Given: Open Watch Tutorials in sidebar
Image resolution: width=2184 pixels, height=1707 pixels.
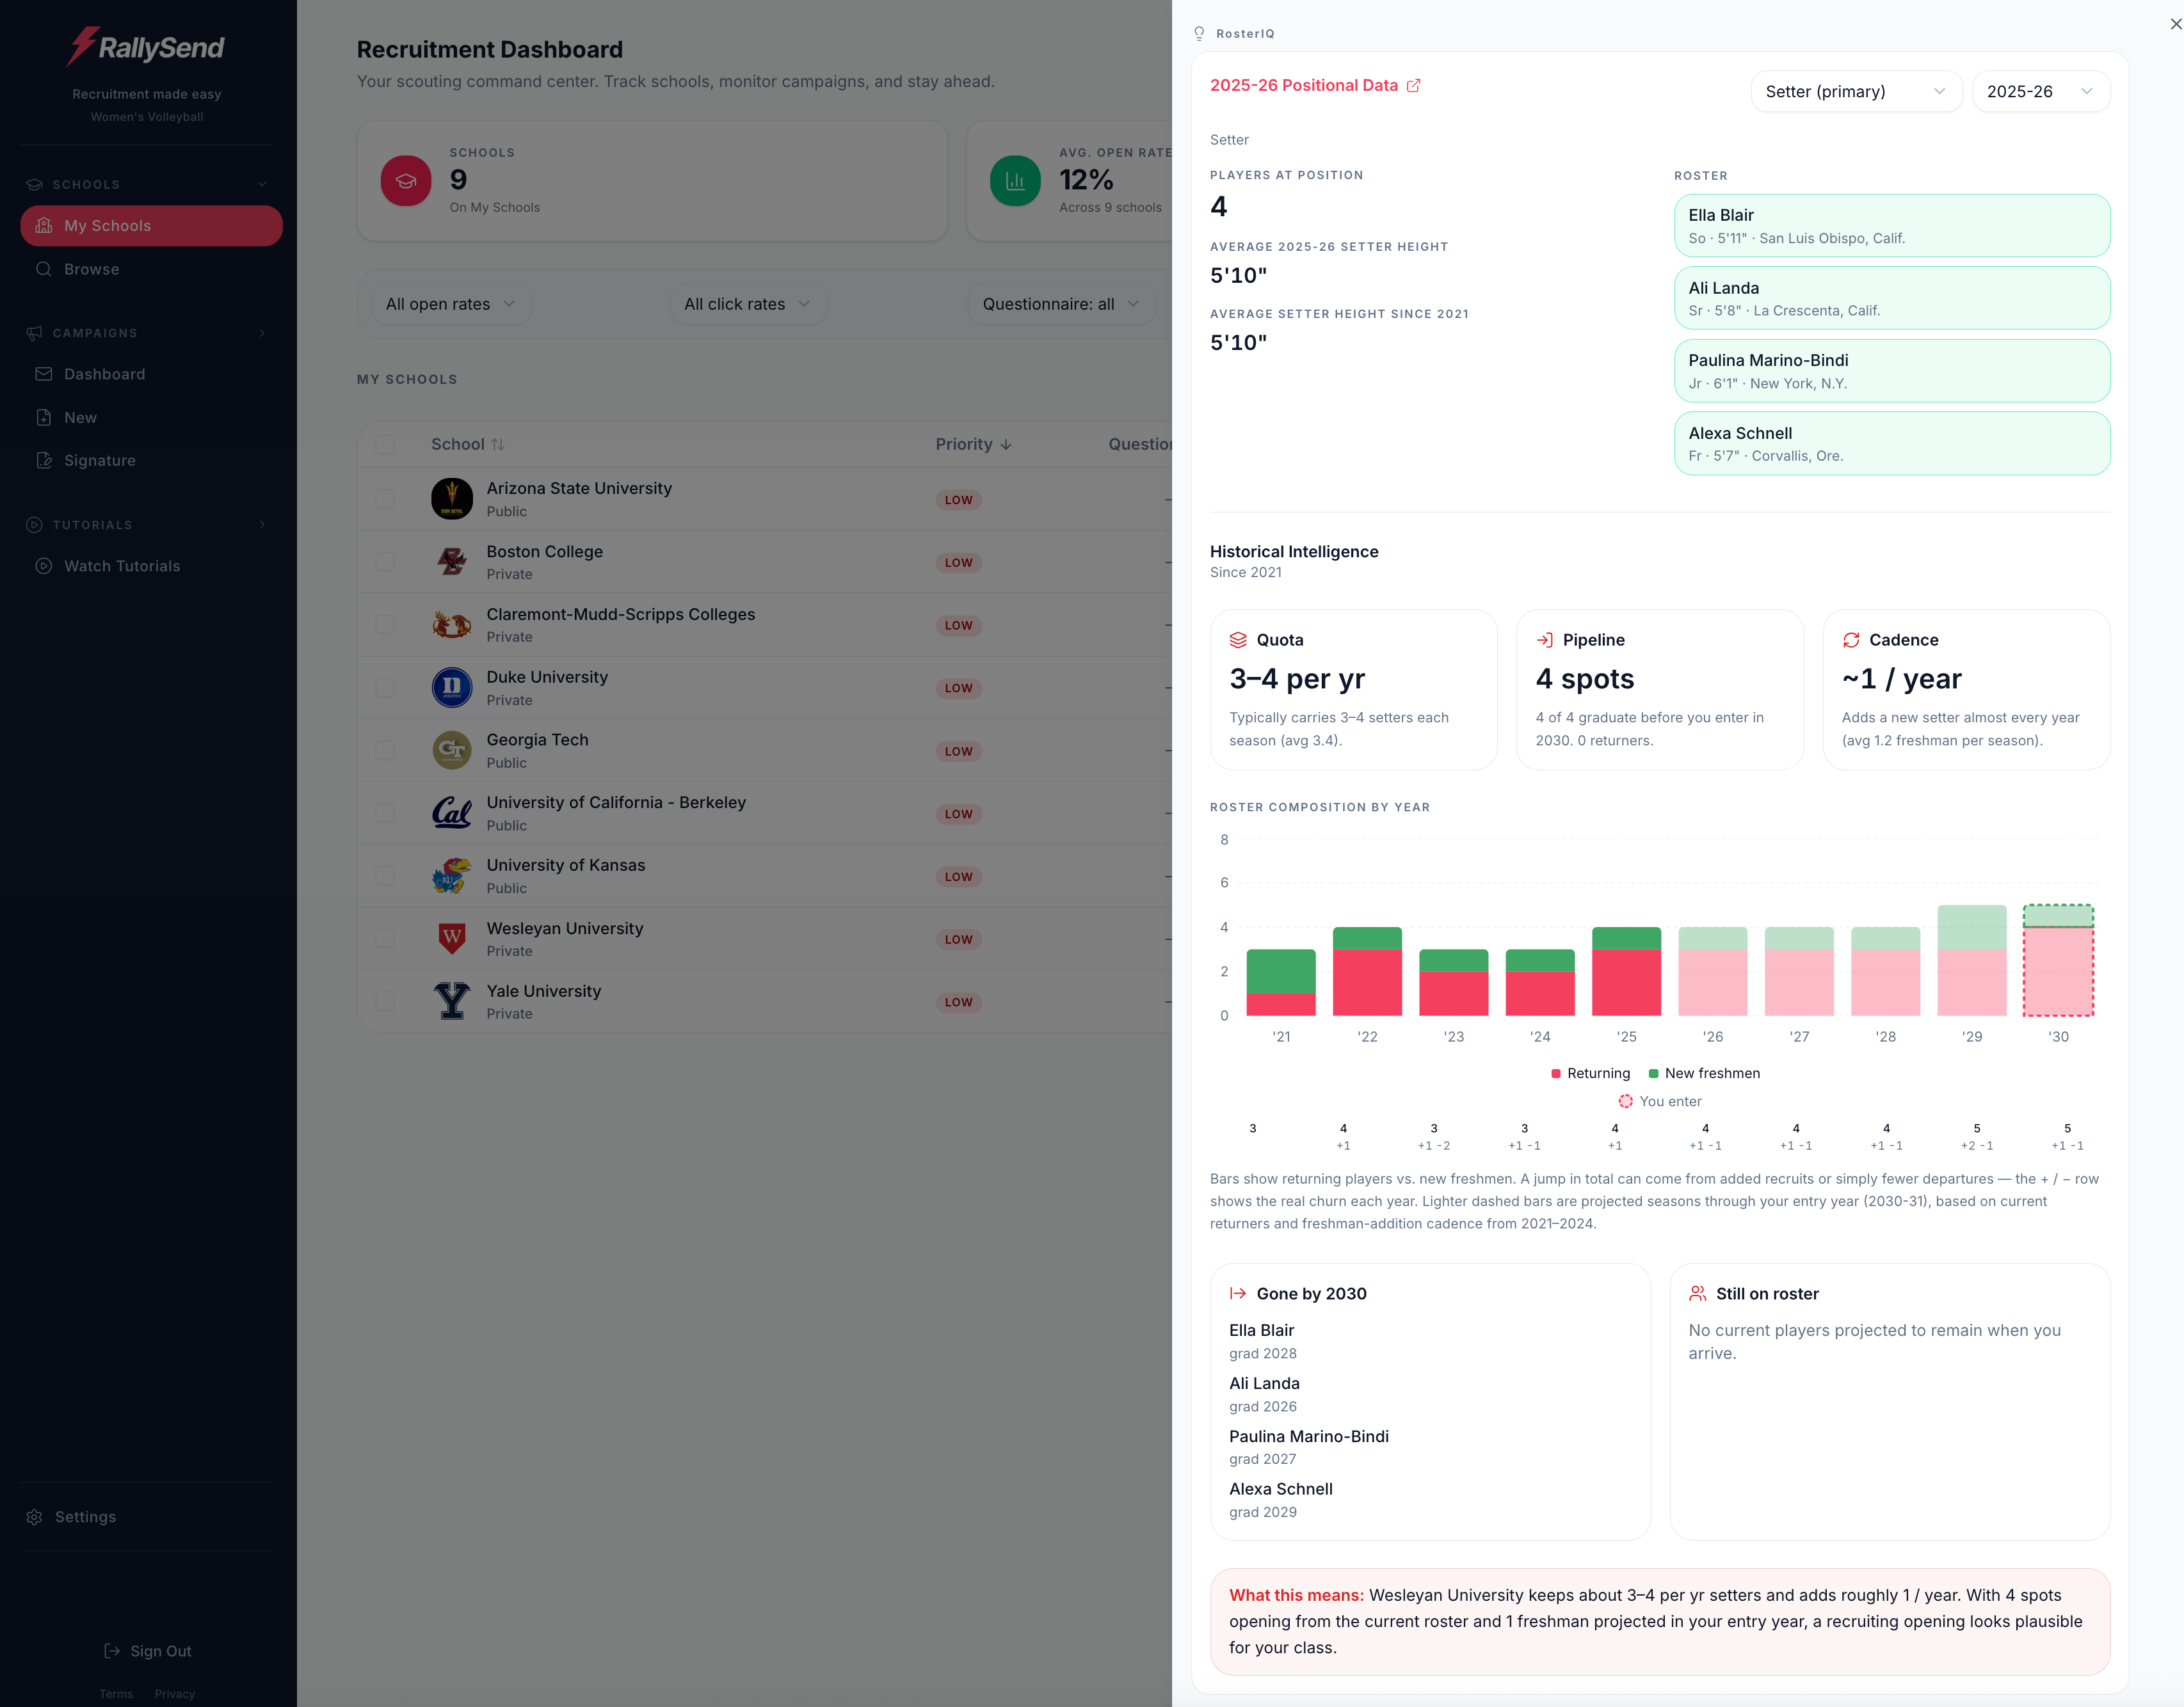Looking at the screenshot, I should [x=151, y=566].
